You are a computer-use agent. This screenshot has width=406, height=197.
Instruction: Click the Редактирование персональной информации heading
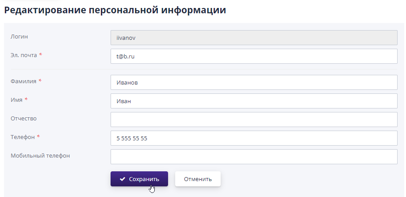115,10
